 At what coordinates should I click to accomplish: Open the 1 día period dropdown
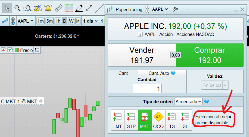tap(90, 21)
